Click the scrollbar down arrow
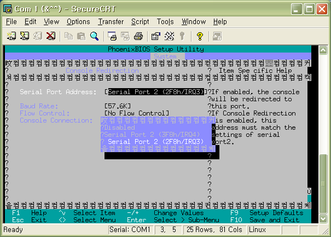 click(323, 218)
